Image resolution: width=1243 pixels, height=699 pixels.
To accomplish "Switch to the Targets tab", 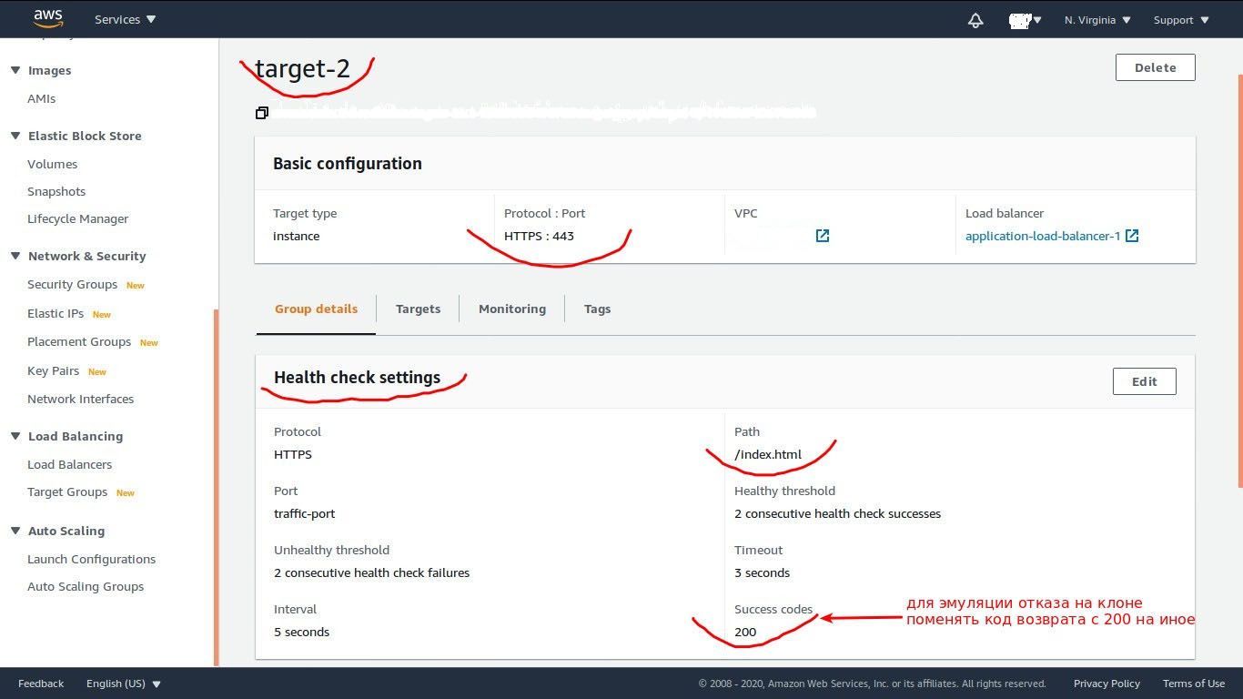I will coord(418,309).
